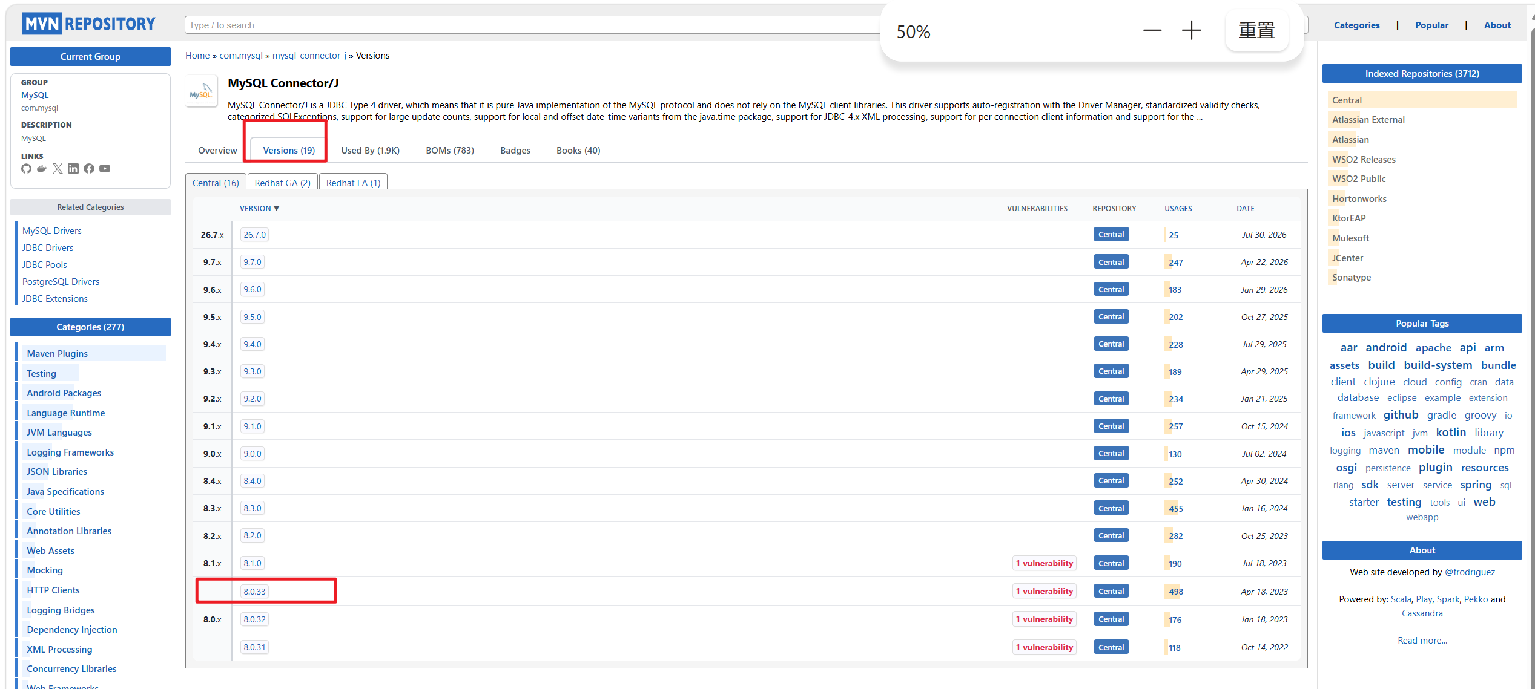Switch to the Overview tab
1535x689 pixels.
[217, 150]
